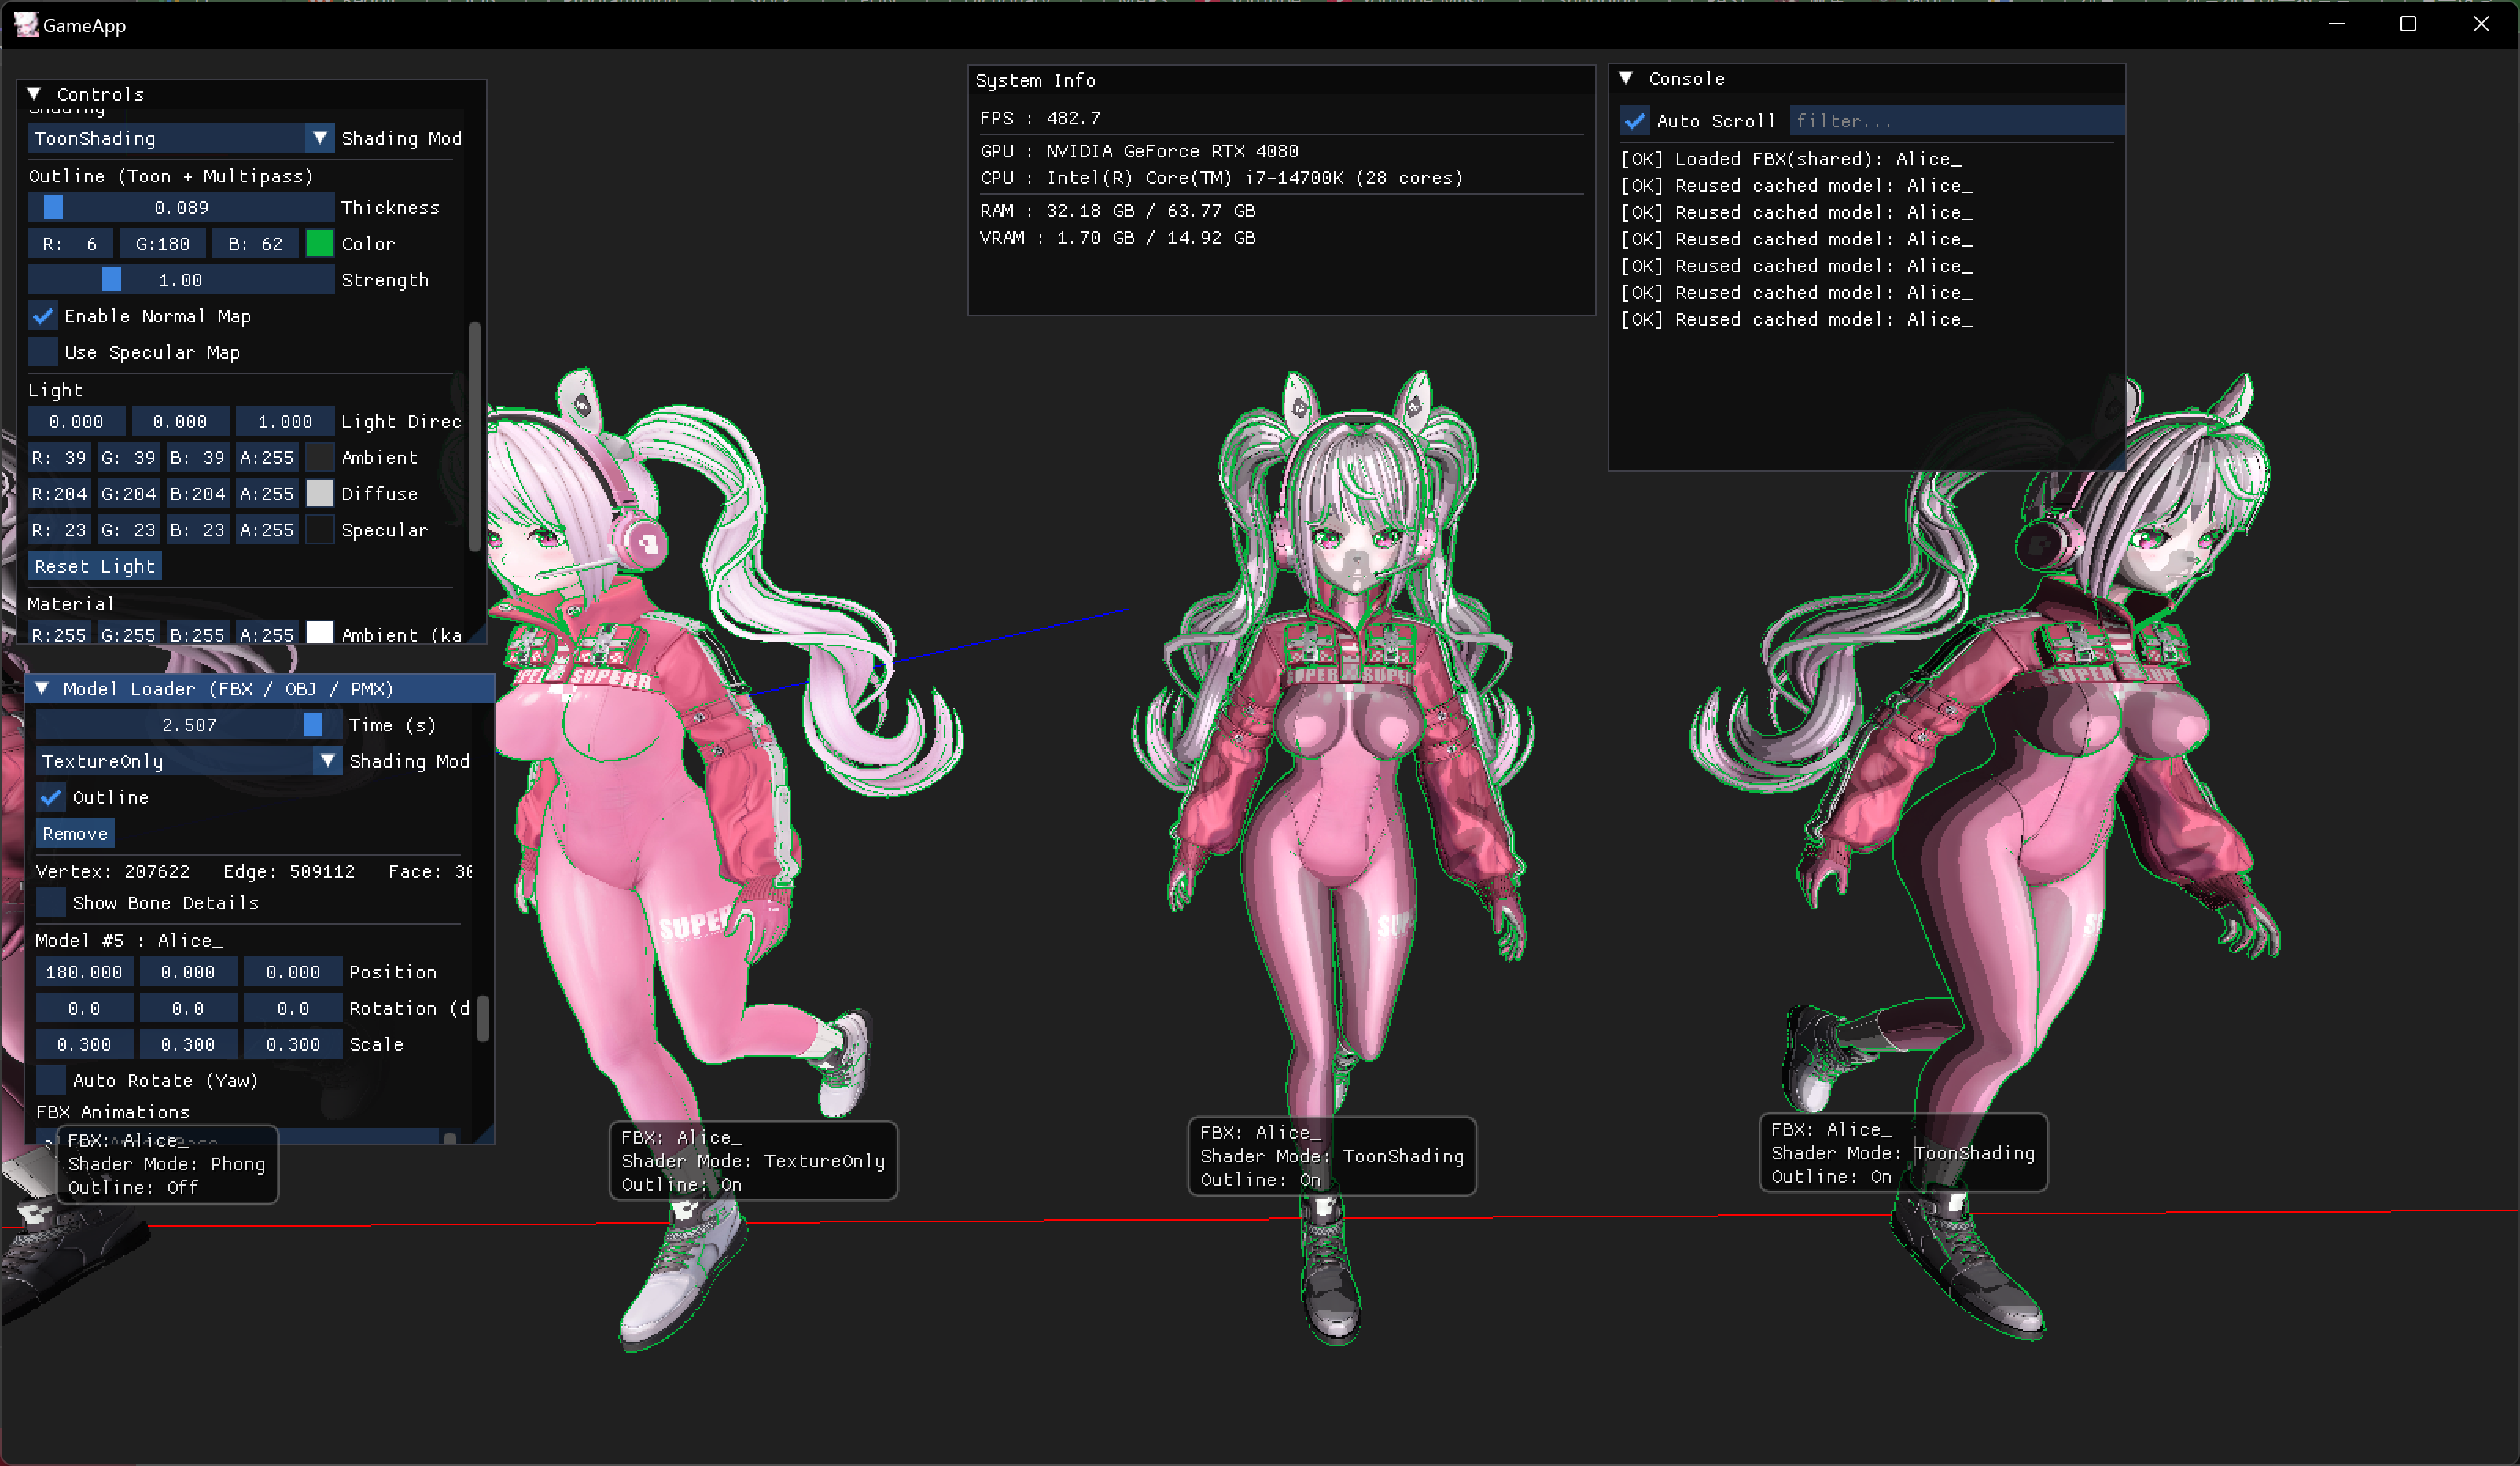Collapse the Console panel triangle
Image resolution: width=2520 pixels, height=1466 pixels.
click(x=1626, y=78)
